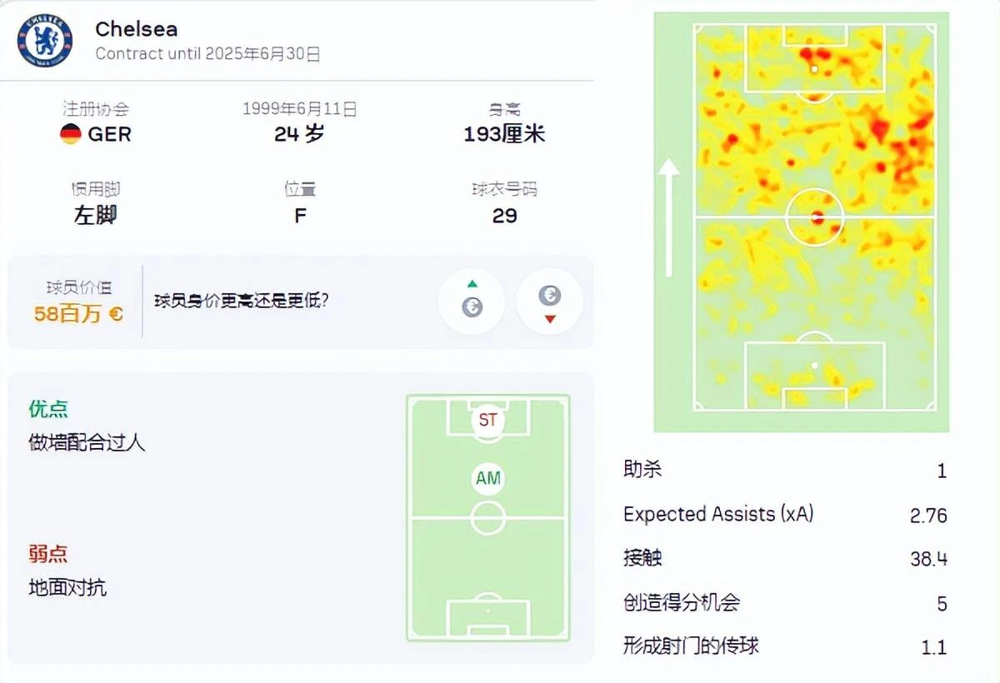Click the 助杀 assists stat row
1000x683 pixels.
(785, 471)
